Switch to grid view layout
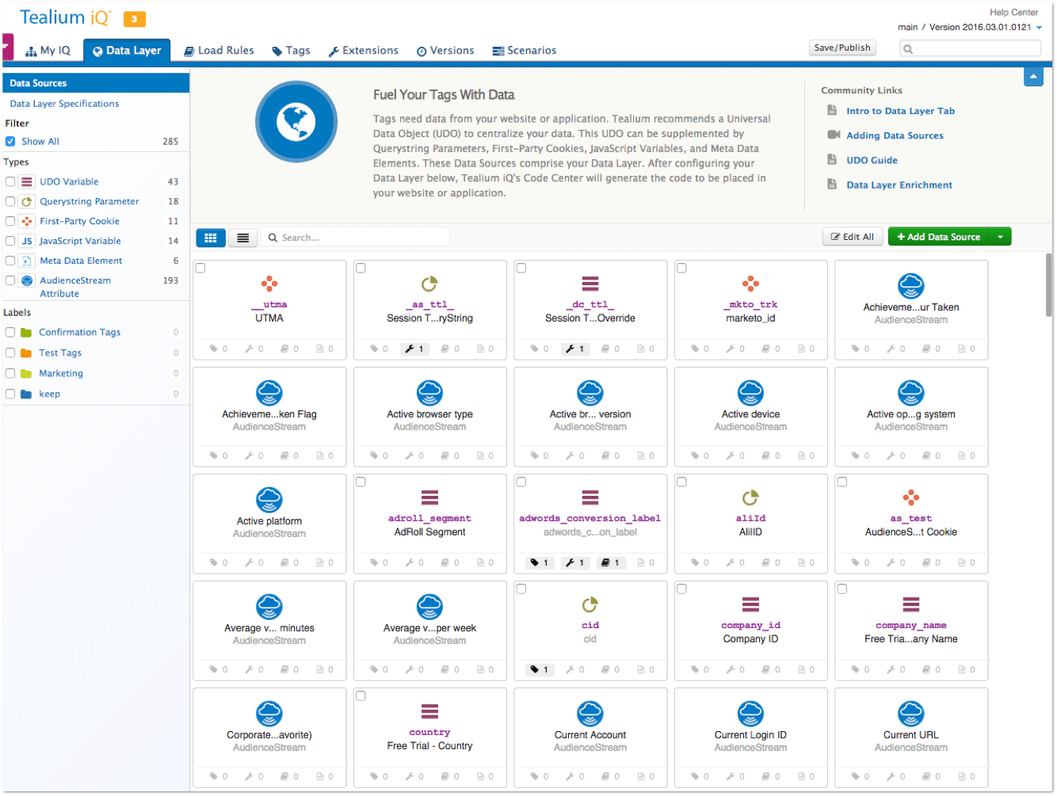The width and height of the screenshot is (1057, 796). [x=210, y=238]
